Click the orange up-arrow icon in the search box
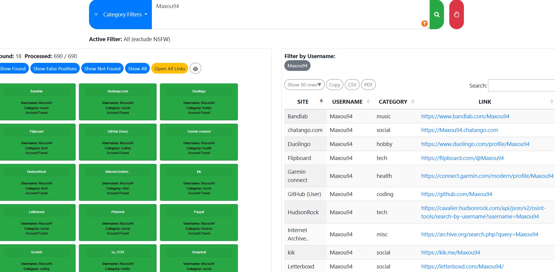Viewport: 555px width, 272px height. click(424, 24)
